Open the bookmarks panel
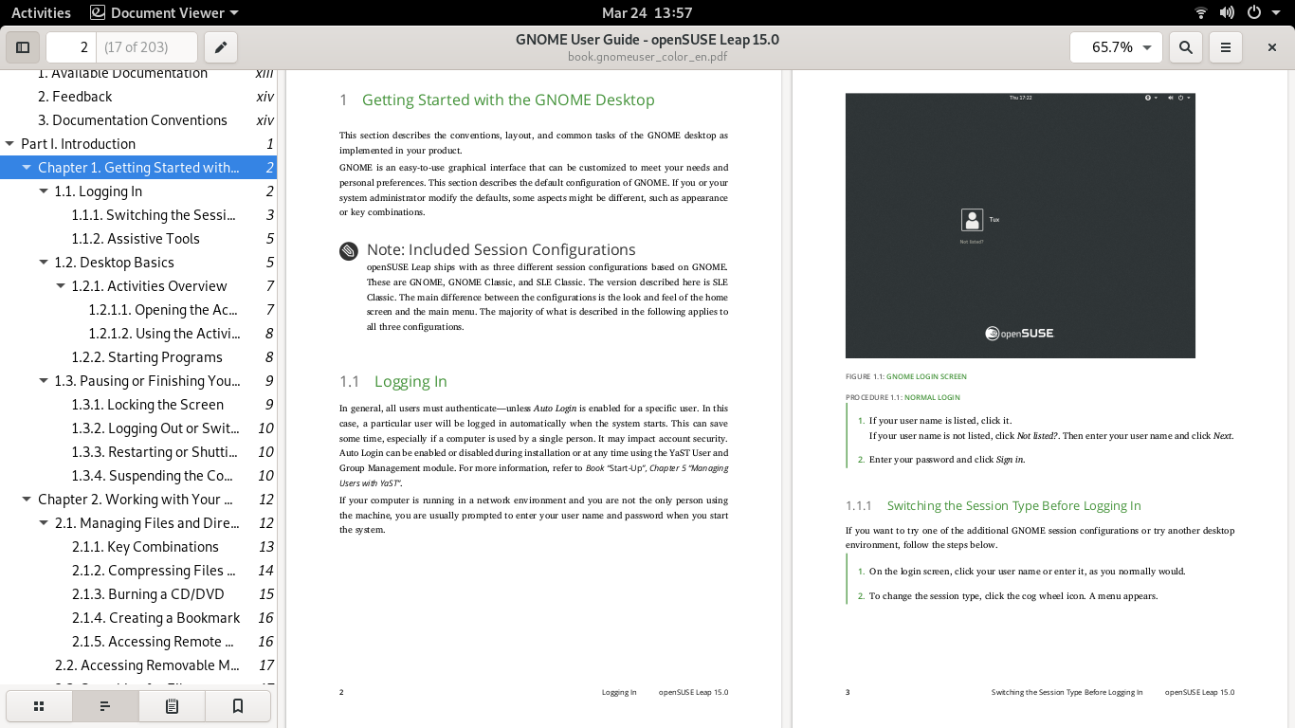The width and height of the screenshot is (1295, 728). (x=237, y=705)
